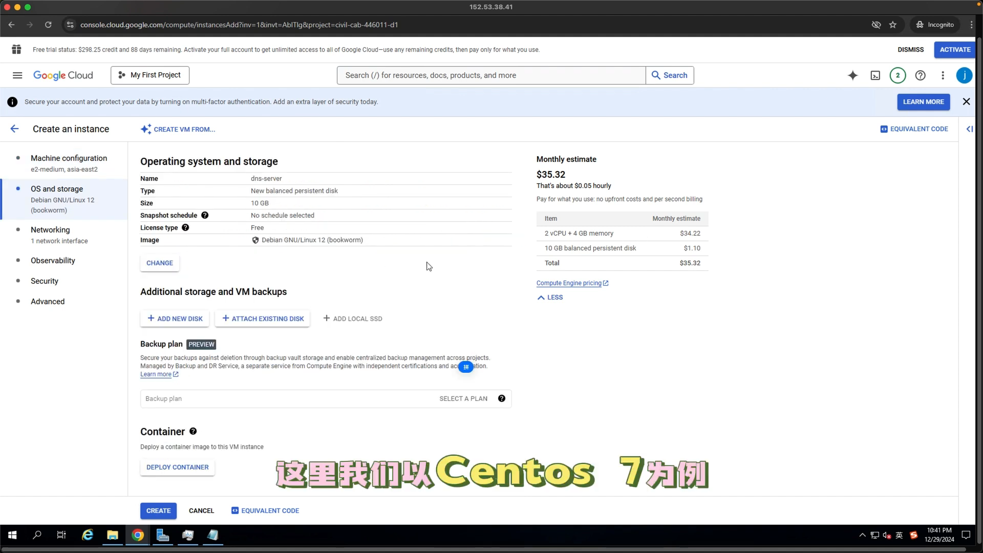
Task: Show hidden system tray icons
Action: pyautogui.click(x=862, y=535)
